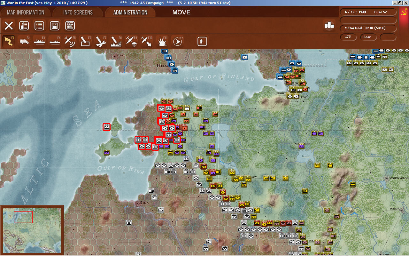Select the F9 air transport parachute icon

pos(131,41)
